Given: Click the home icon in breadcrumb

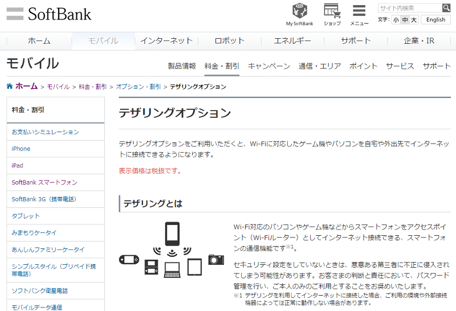Looking at the screenshot, I should tap(10, 86).
